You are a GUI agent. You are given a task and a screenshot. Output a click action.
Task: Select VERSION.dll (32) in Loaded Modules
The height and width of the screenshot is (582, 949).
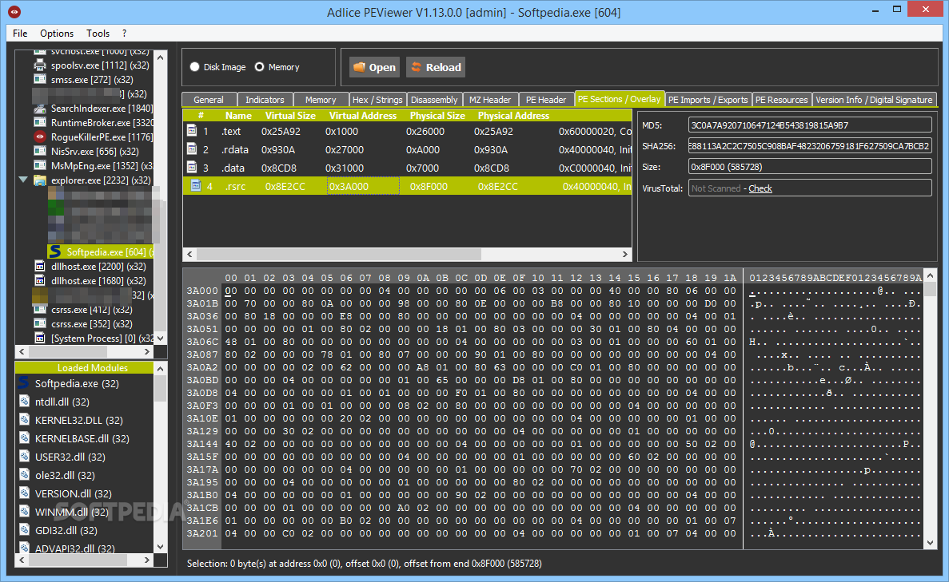tap(74, 493)
